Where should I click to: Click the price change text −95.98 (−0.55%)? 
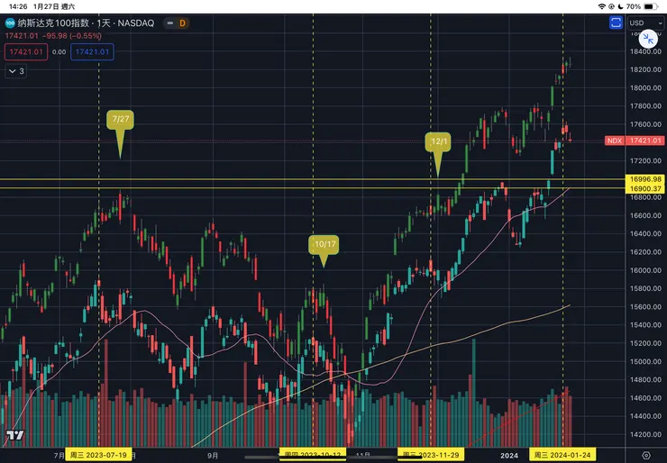point(71,36)
